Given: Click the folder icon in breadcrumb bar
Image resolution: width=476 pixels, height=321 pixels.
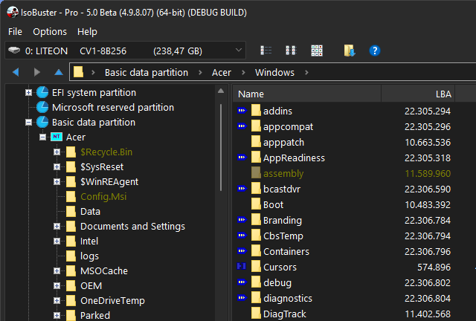Looking at the screenshot, I should (x=78, y=72).
